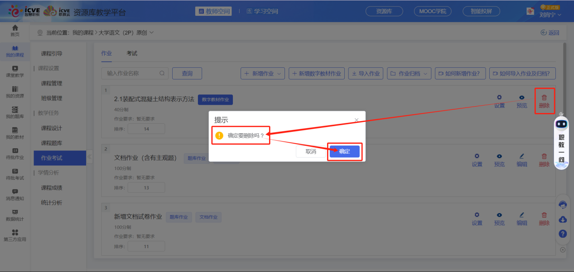Confirm deletion with the 确定 button
Image resolution: width=574 pixels, height=272 pixels.
click(344, 151)
